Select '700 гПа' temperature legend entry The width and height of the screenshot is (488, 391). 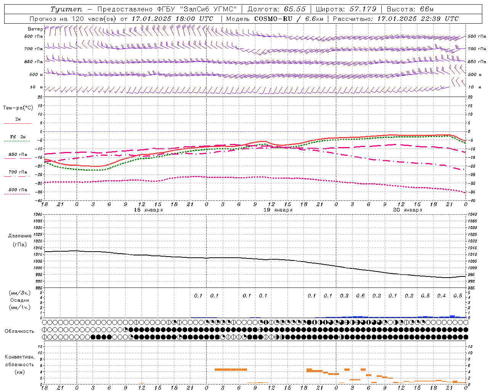click(x=18, y=172)
